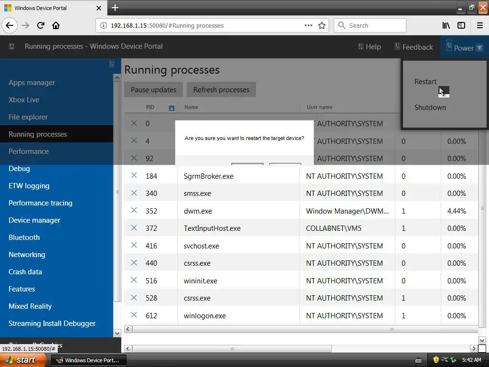Select the Running processes sidebar item
The height and width of the screenshot is (367, 489).
[56, 134]
